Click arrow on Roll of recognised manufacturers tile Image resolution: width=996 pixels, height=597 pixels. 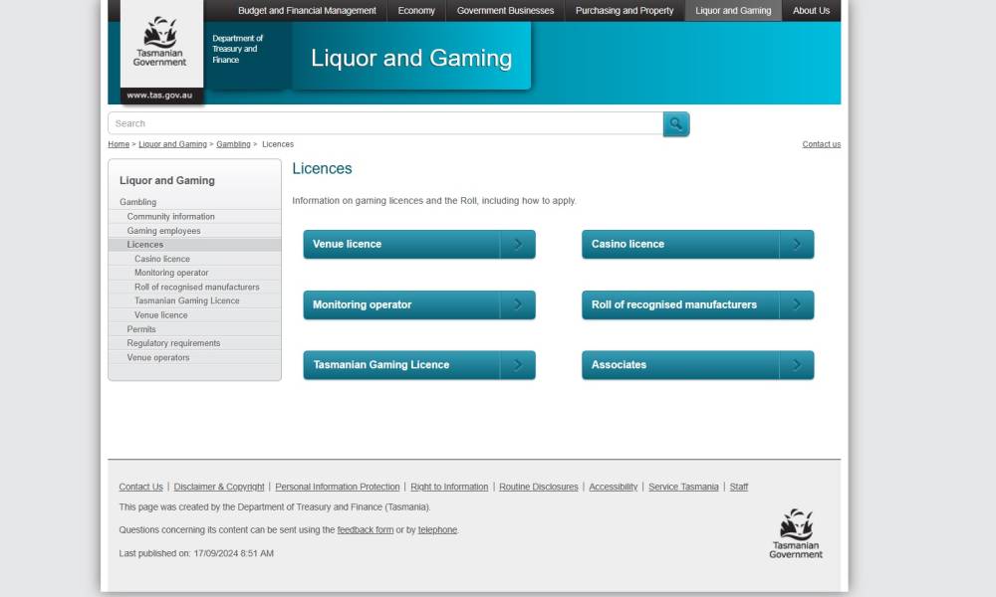pos(796,305)
